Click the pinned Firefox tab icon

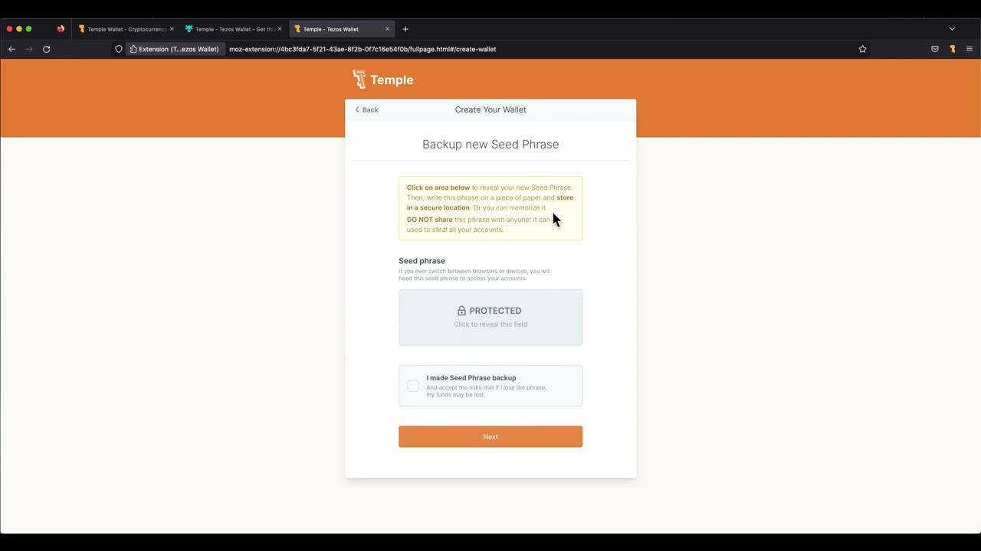[61, 29]
